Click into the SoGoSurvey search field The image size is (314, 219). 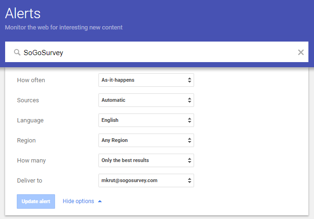[x=154, y=52]
